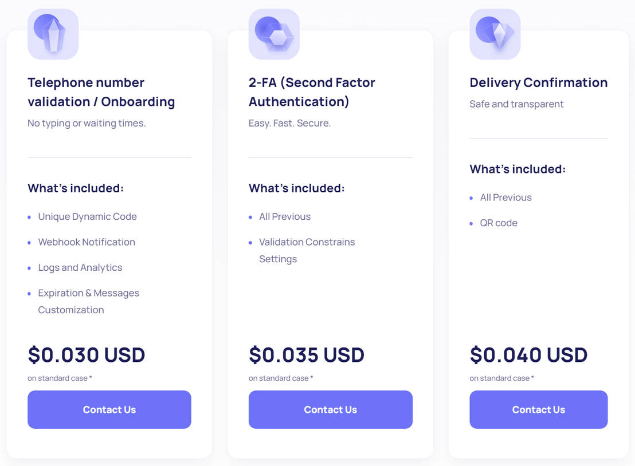Click the gem icon above Delivery Confirmation
Screen dimensions: 635x466
[495, 34]
